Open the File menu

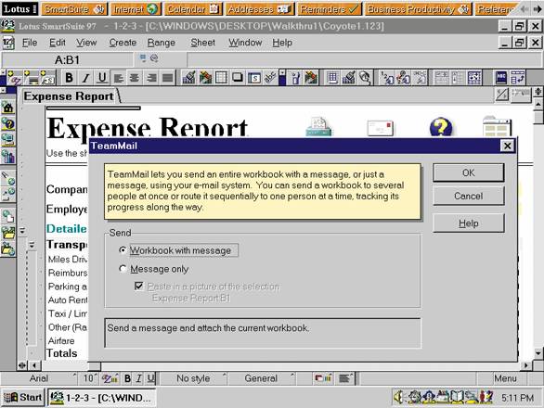[30, 43]
